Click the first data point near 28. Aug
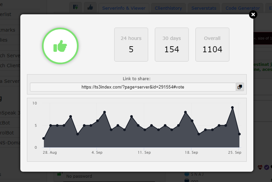 (44, 138)
